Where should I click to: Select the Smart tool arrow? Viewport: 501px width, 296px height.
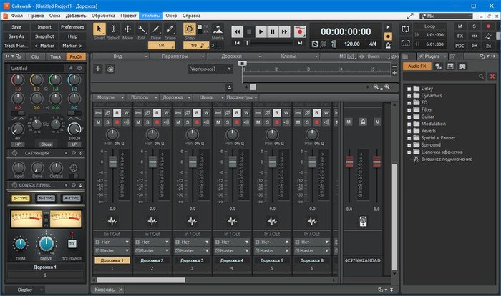coord(99,29)
